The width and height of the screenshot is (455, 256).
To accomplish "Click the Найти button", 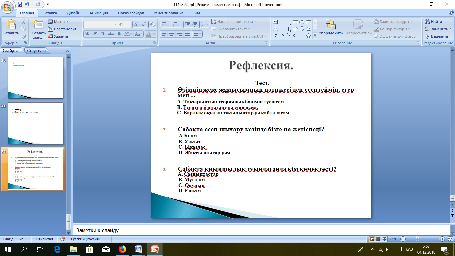I will point(433,22).
